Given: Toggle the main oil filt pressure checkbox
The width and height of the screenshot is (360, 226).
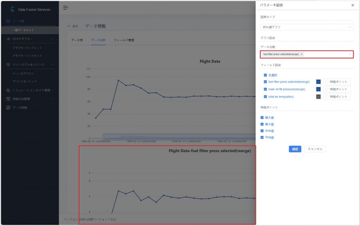Looking at the screenshot, I should pyautogui.click(x=265, y=89).
